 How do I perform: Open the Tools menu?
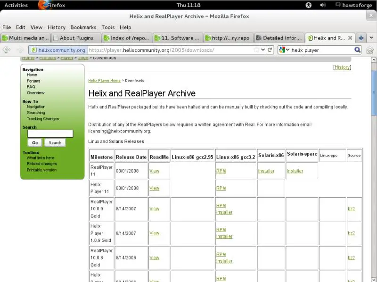click(108, 27)
